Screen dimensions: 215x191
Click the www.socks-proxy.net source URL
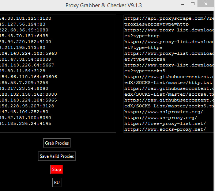click(x=165, y=129)
